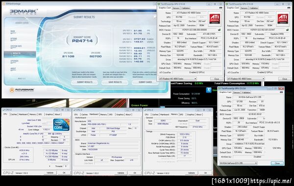The image size is (294, 186).
Task: Click CPU score value 50700
Action: pos(96,56)
